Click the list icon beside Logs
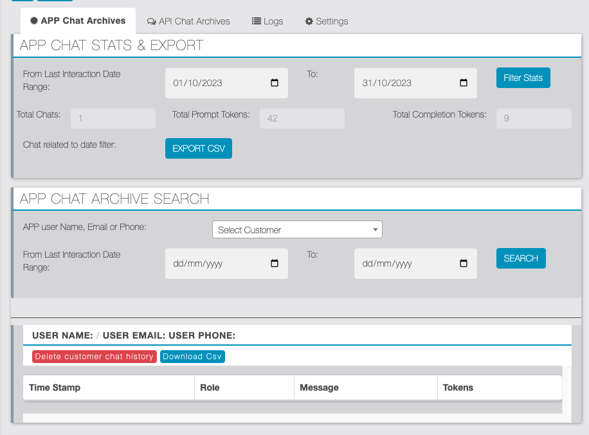The width and height of the screenshot is (589, 435). pos(256,21)
